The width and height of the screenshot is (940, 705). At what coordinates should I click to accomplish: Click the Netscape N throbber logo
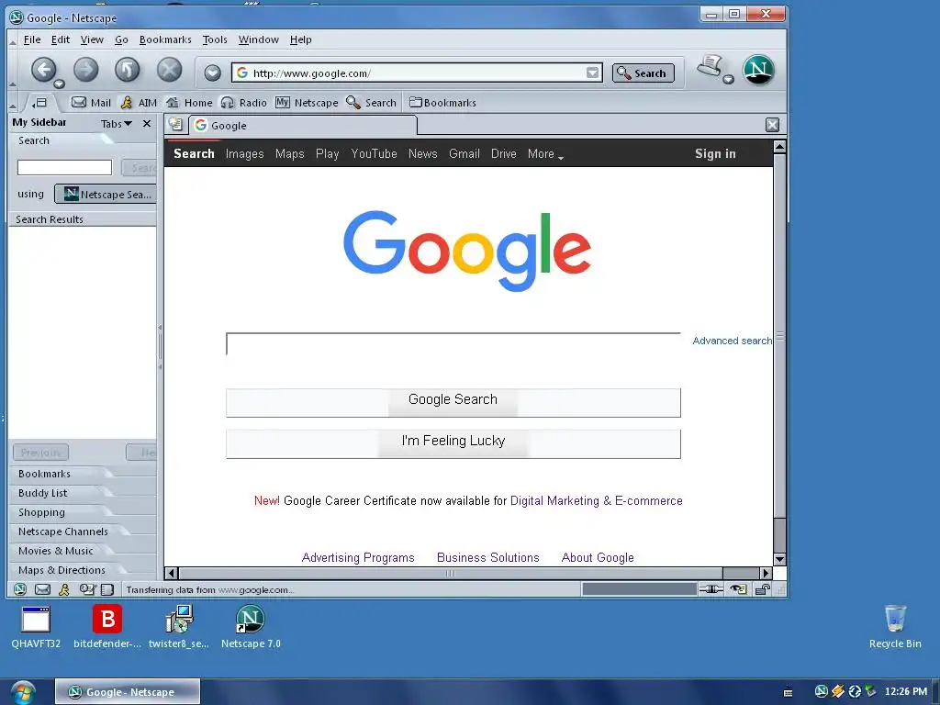pos(758,70)
